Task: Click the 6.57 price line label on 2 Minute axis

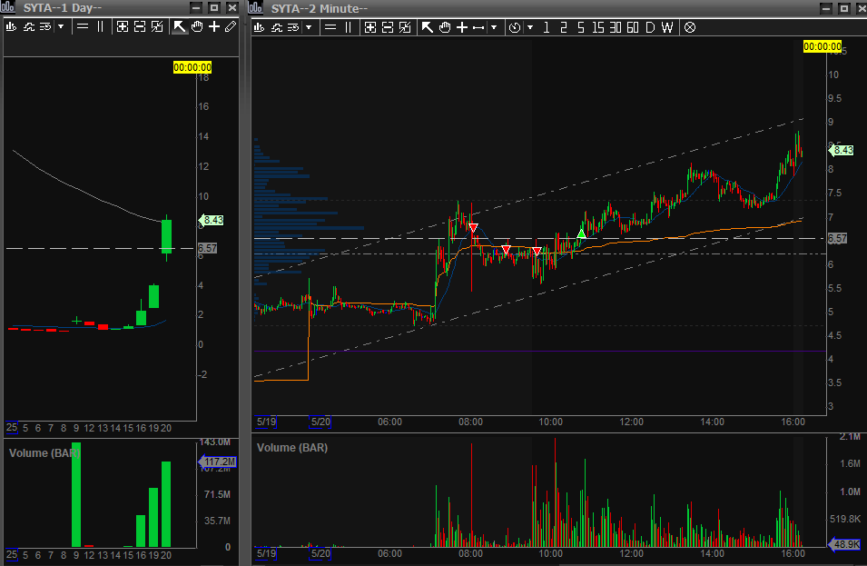Action: 837,238
